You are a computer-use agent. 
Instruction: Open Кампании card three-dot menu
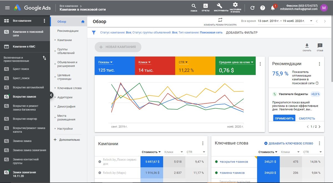pyautogui.click(x=203, y=143)
